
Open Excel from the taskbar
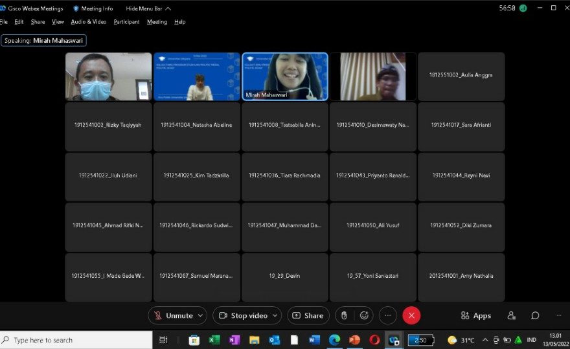click(214, 340)
